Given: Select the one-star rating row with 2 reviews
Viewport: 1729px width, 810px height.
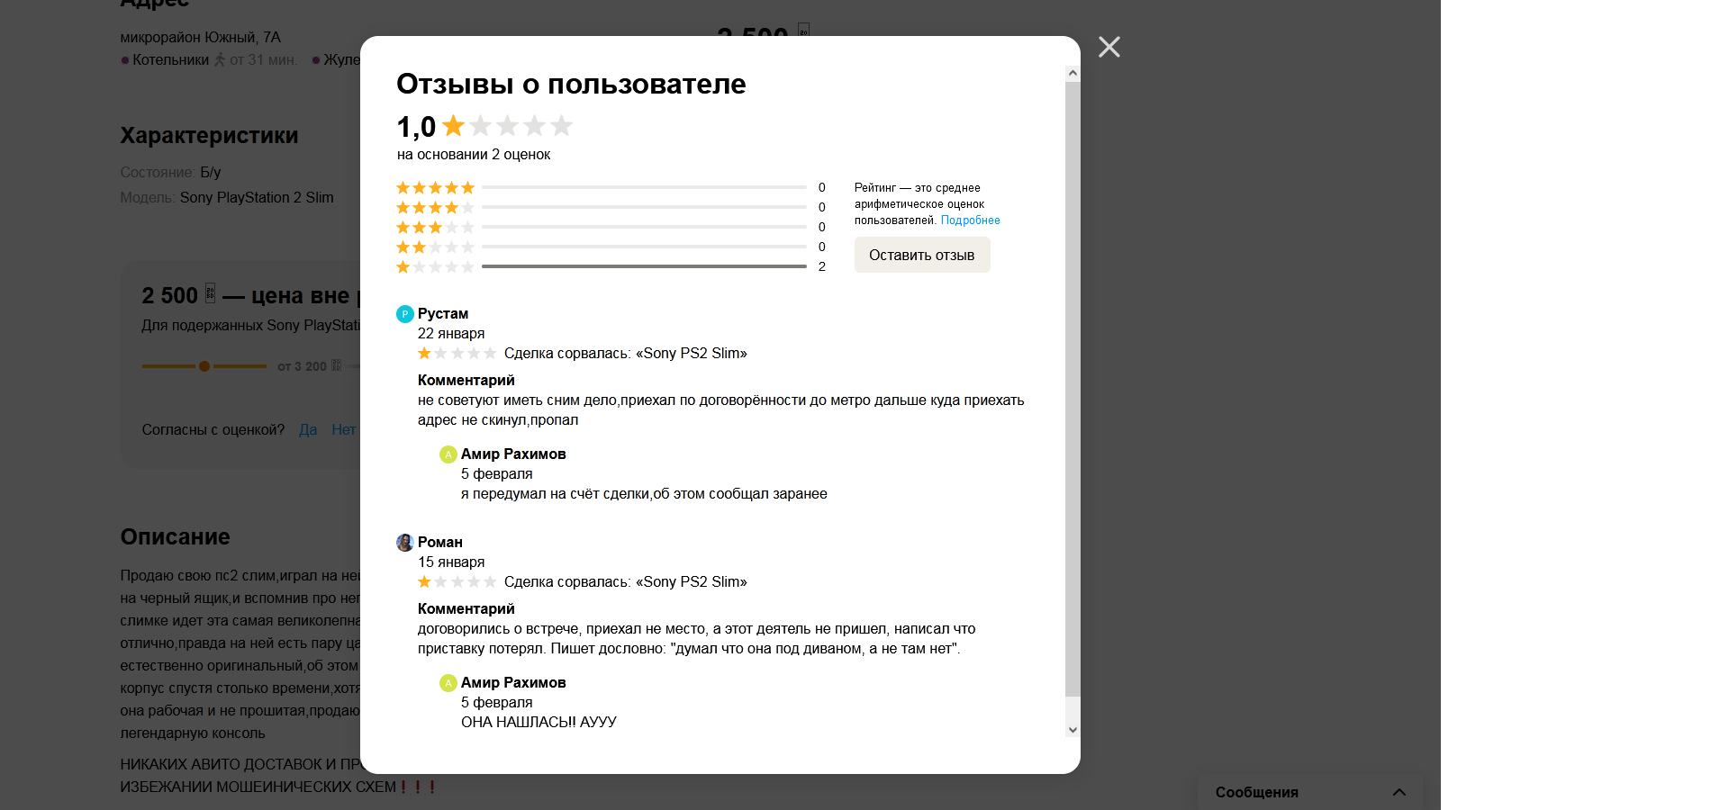Looking at the screenshot, I should tap(611, 266).
